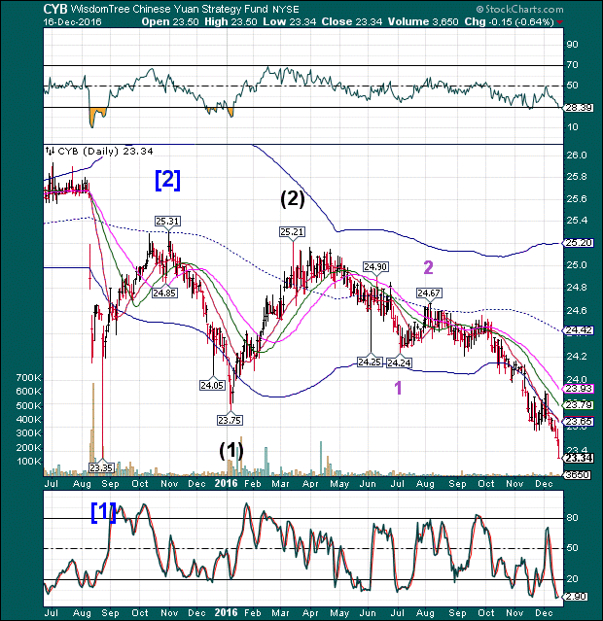603x621 pixels.
Task: Click the 70 level on RSI axis
Action: point(572,64)
